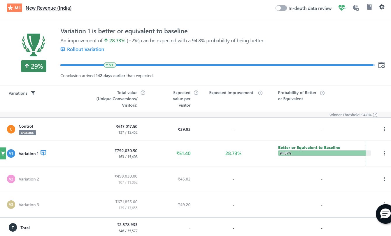Toggle In-depth data review switch

[x=281, y=8]
